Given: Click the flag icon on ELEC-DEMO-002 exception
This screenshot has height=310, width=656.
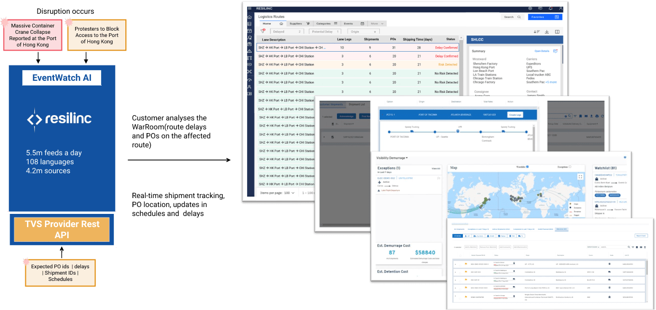Looking at the screenshot, I should click(x=439, y=179).
